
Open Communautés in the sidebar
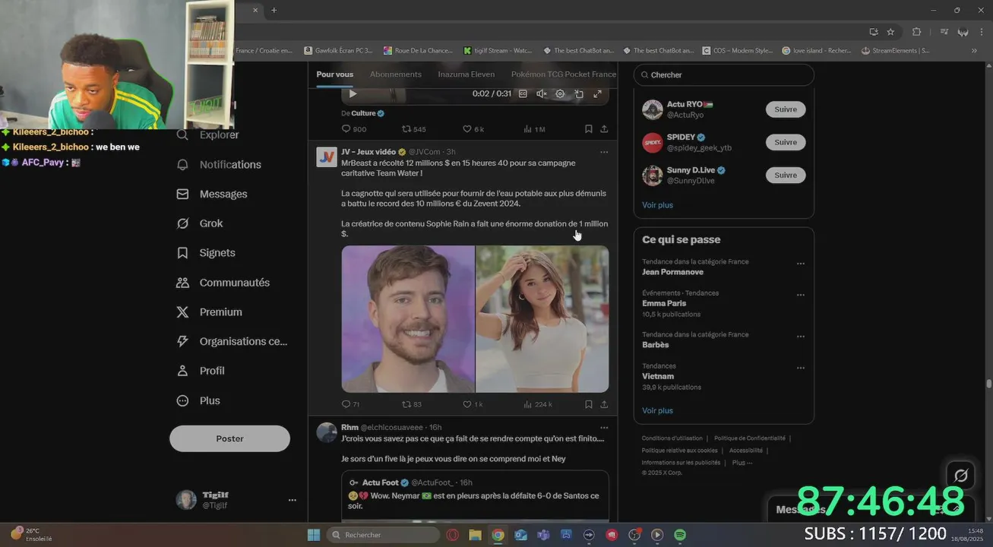[223, 283]
